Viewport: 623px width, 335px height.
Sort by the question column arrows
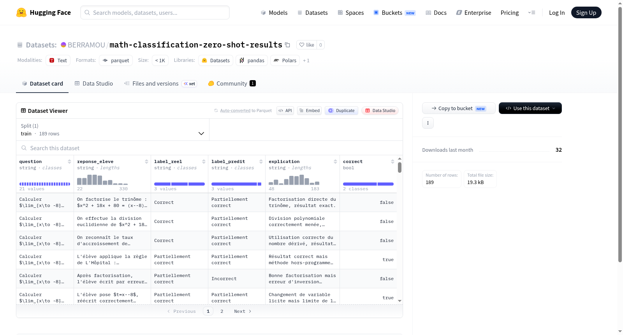(x=69, y=161)
